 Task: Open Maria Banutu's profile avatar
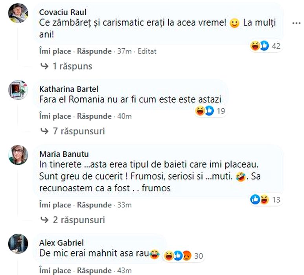click(18, 155)
